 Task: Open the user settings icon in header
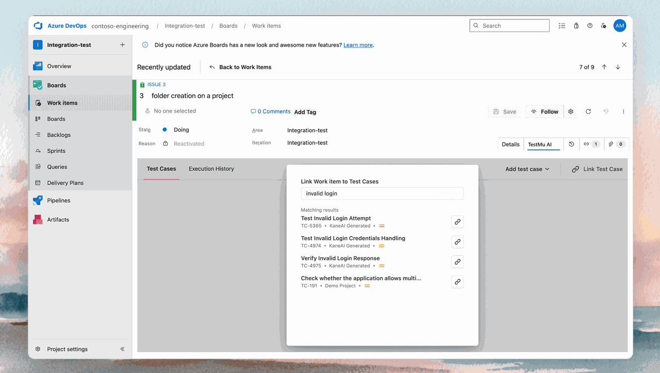[604, 26]
